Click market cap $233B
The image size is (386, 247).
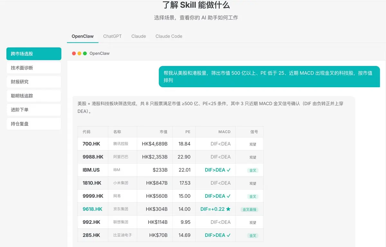pos(160,170)
